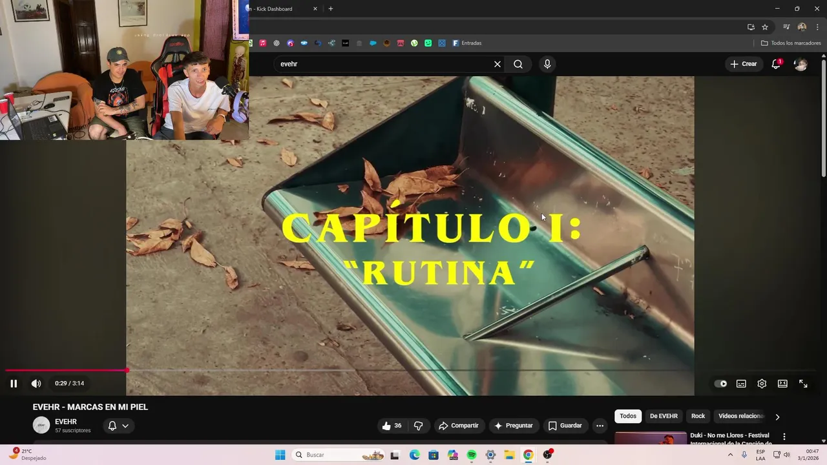The image size is (827, 465).
Task: Switch to default view with theater mode icon
Action: click(782, 384)
